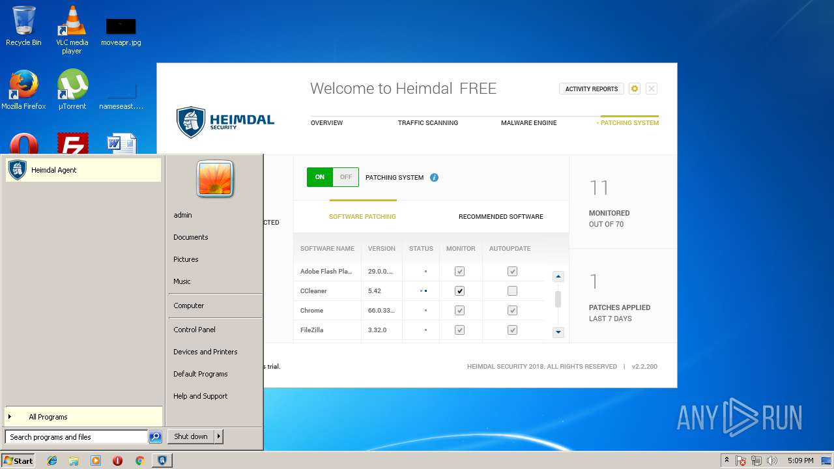834x469 pixels.
Task: Expand All Programs in Start menu
Action: [83, 417]
